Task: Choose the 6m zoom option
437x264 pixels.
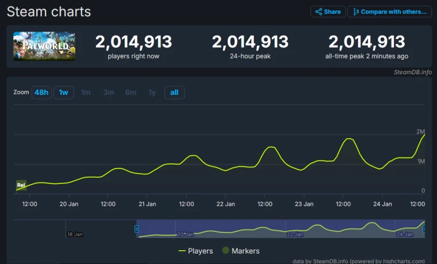Action: tap(131, 93)
